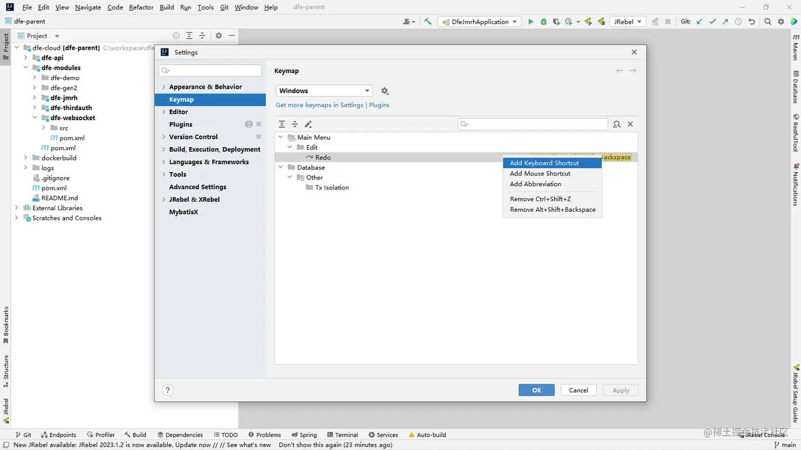Screen dimensions: 801x450
Task: Start debugging with the bug icon
Action: [544, 22]
